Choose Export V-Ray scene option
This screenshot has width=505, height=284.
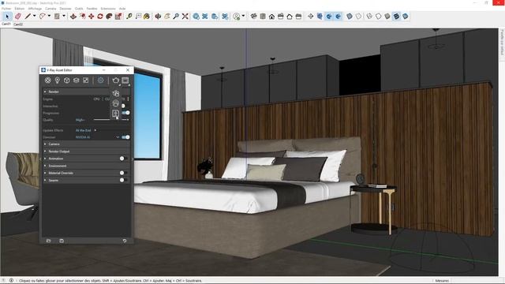[x=116, y=114]
